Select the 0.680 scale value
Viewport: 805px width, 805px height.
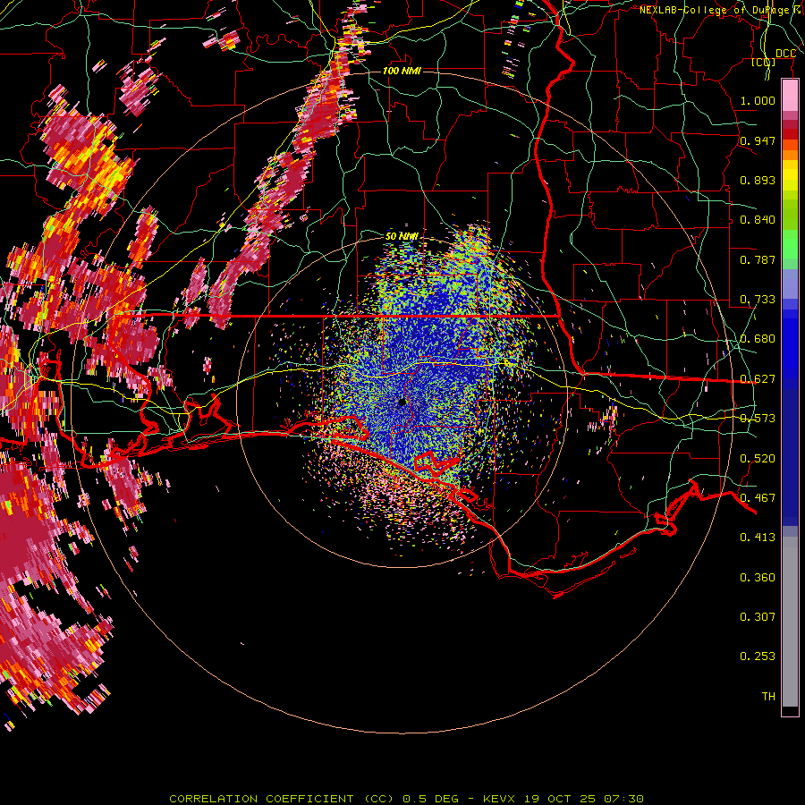[x=758, y=339]
